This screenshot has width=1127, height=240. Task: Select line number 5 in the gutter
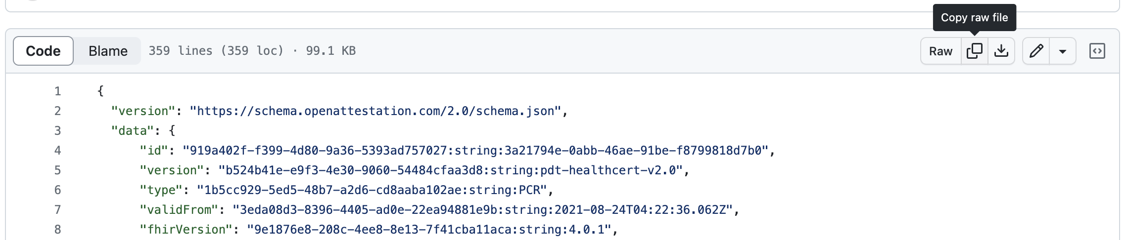click(58, 170)
